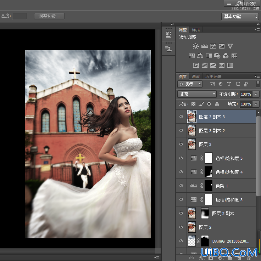Open the Adjustments panel menu
This screenshot has height=261, width=261.
[x=257, y=30]
